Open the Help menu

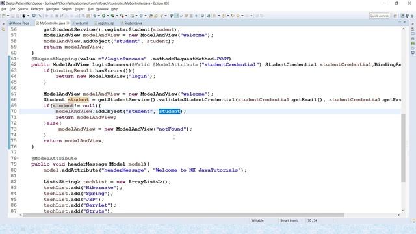[114, 9]
